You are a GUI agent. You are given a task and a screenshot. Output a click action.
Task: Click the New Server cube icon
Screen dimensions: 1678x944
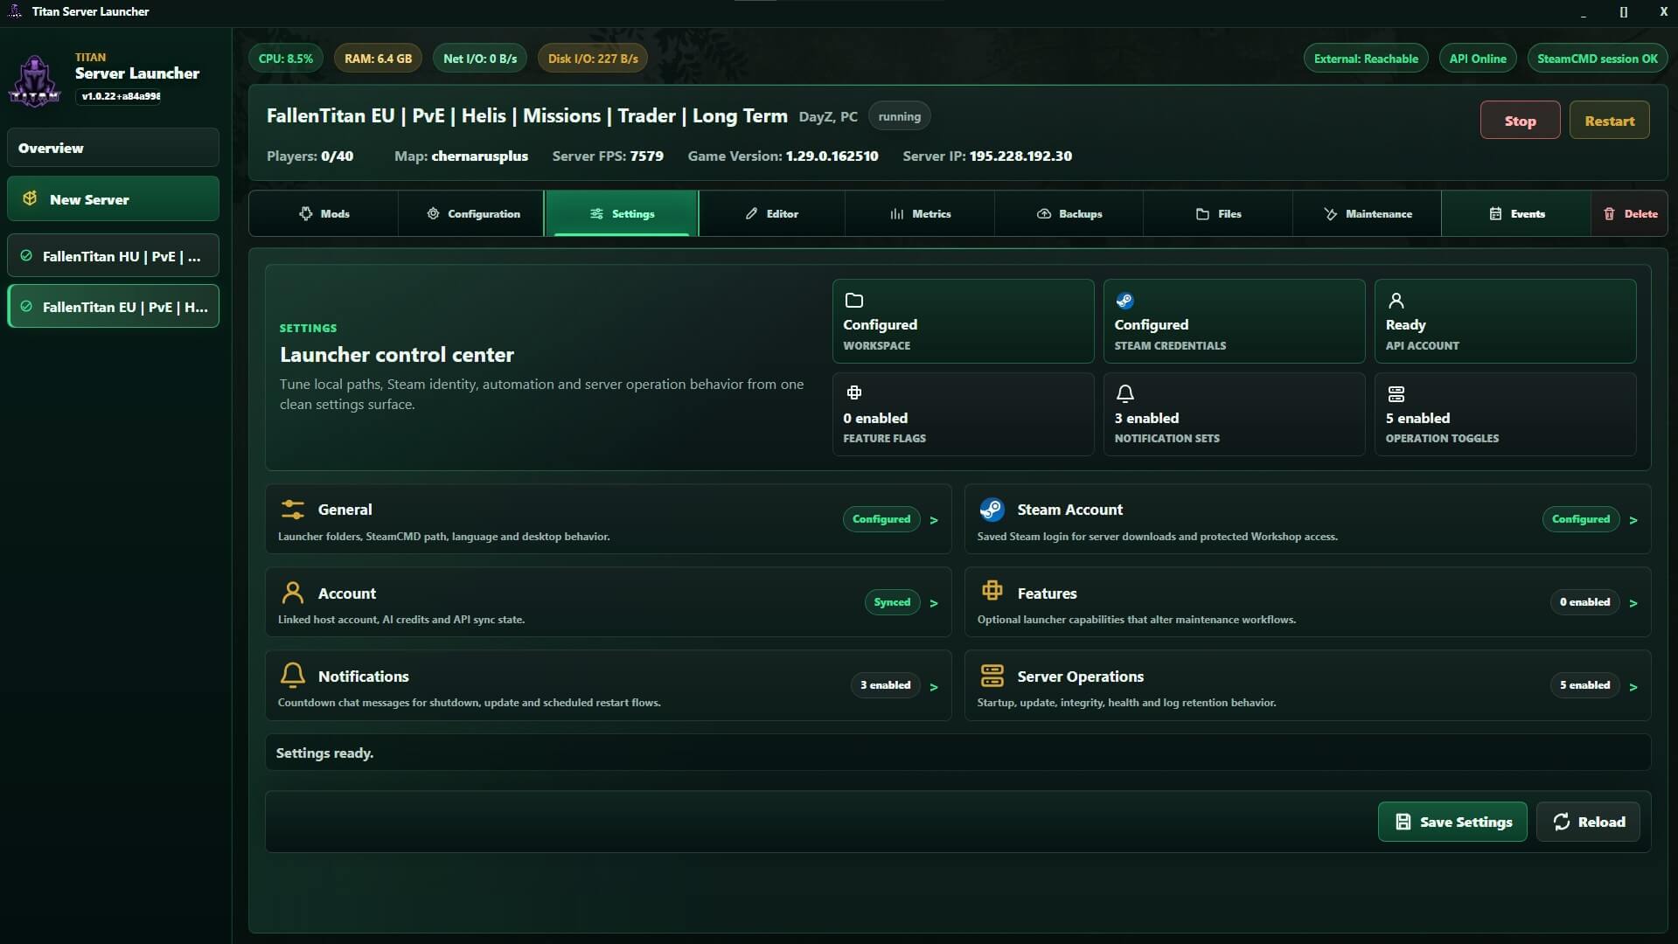click(x=30, y=198)
